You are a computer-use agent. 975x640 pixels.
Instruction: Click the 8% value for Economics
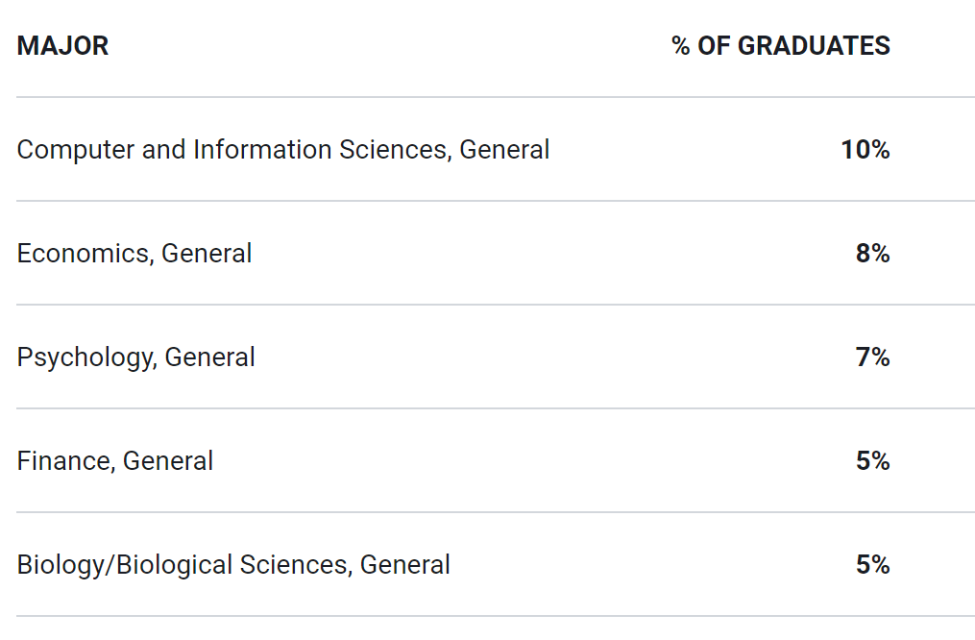(872, 253)
